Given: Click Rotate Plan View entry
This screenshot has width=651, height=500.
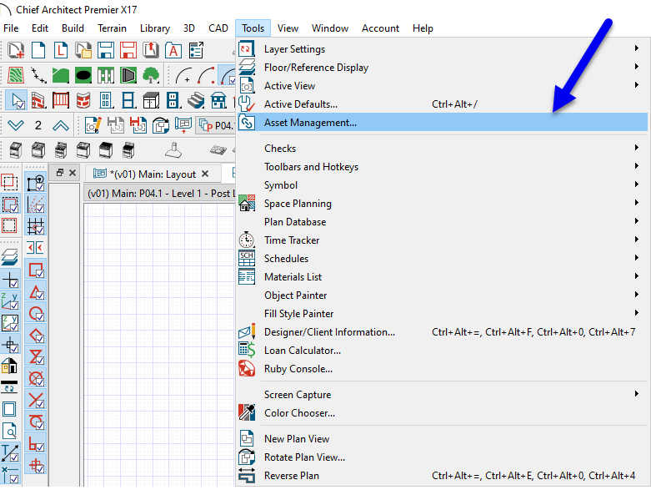Looking at the screenshot, I should (442, 457).
